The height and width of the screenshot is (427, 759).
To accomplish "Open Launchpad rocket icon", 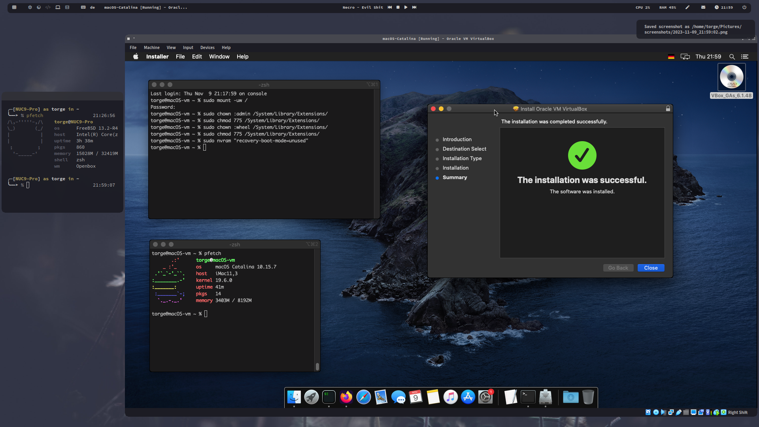I will click(x=312, y=397).
